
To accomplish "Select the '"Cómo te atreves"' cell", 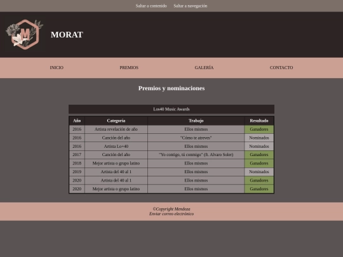I will pos(196,138).
